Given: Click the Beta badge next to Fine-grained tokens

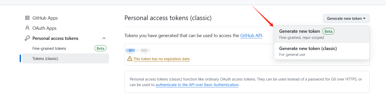Looking at the screenshot, I should click(x=100, y=48).
